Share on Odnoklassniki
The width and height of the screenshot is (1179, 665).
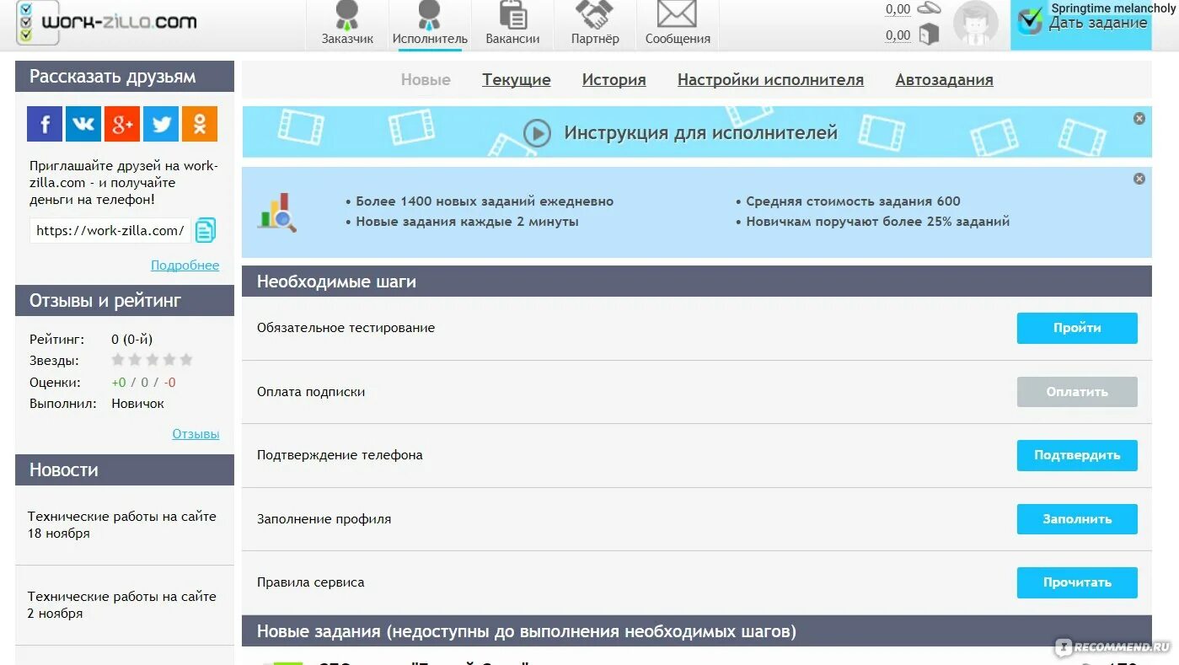point(200,124)
